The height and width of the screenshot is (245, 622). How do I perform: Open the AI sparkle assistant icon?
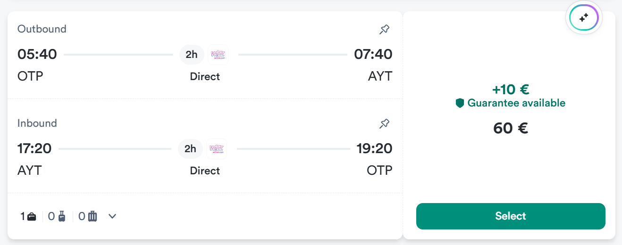[584, 18]
